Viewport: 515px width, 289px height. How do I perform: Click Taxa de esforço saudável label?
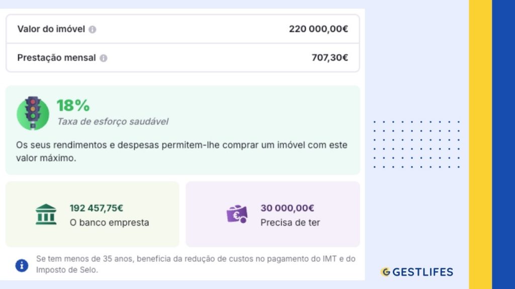(x=113, y=121)
